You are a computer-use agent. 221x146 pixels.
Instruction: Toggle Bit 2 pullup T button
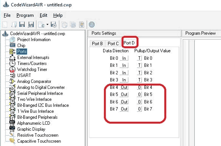tap(139, 73)
